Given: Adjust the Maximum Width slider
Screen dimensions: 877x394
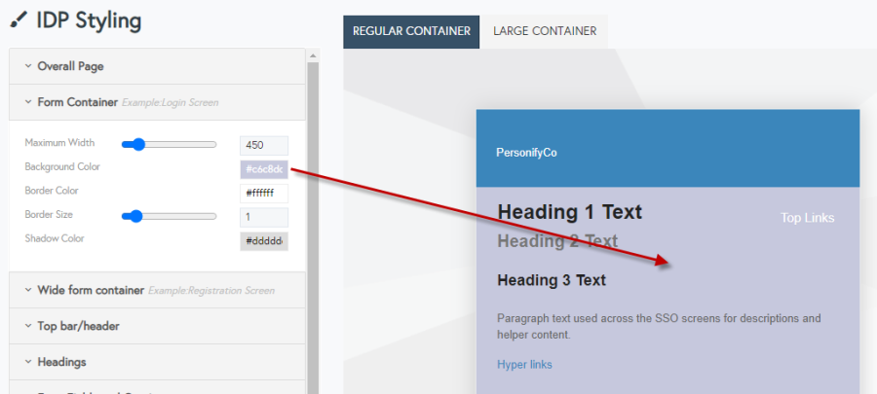Looking at the screenshot, I should (169, 145).
